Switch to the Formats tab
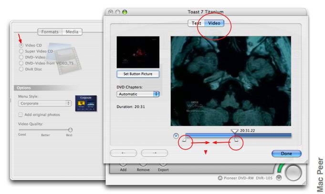Screen dimensions: 325x194 [x=50, y=32]
